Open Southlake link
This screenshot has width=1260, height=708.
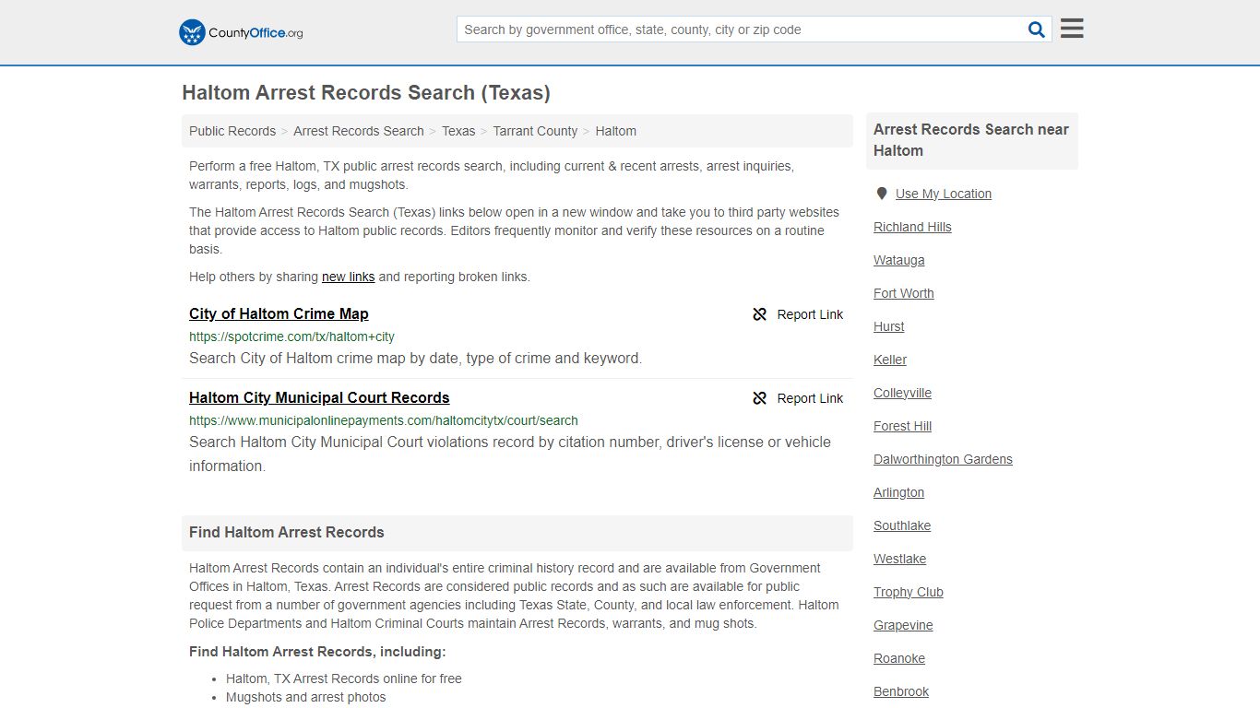(x=902, y=525)
